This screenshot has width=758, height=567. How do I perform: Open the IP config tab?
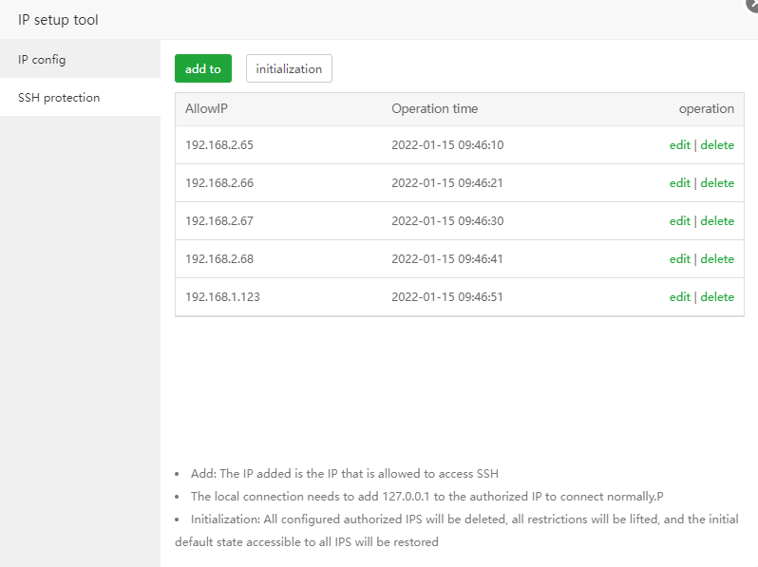pos(42,60)
